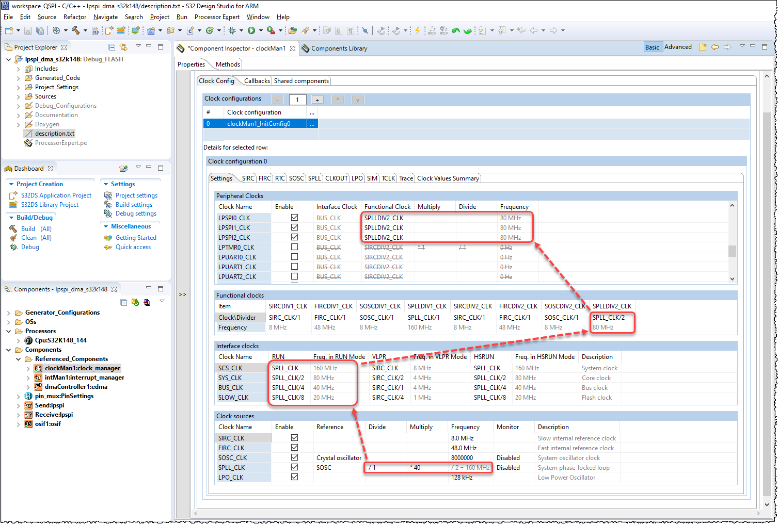
Task: Switch the inspector view to Advanced mode
Action: [678, 46]
